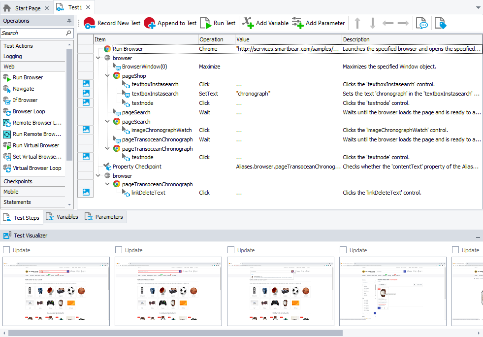Viewport: 483px width, 337px height.
Task: Run the test with Run Test icon
Action: [206, 23]
